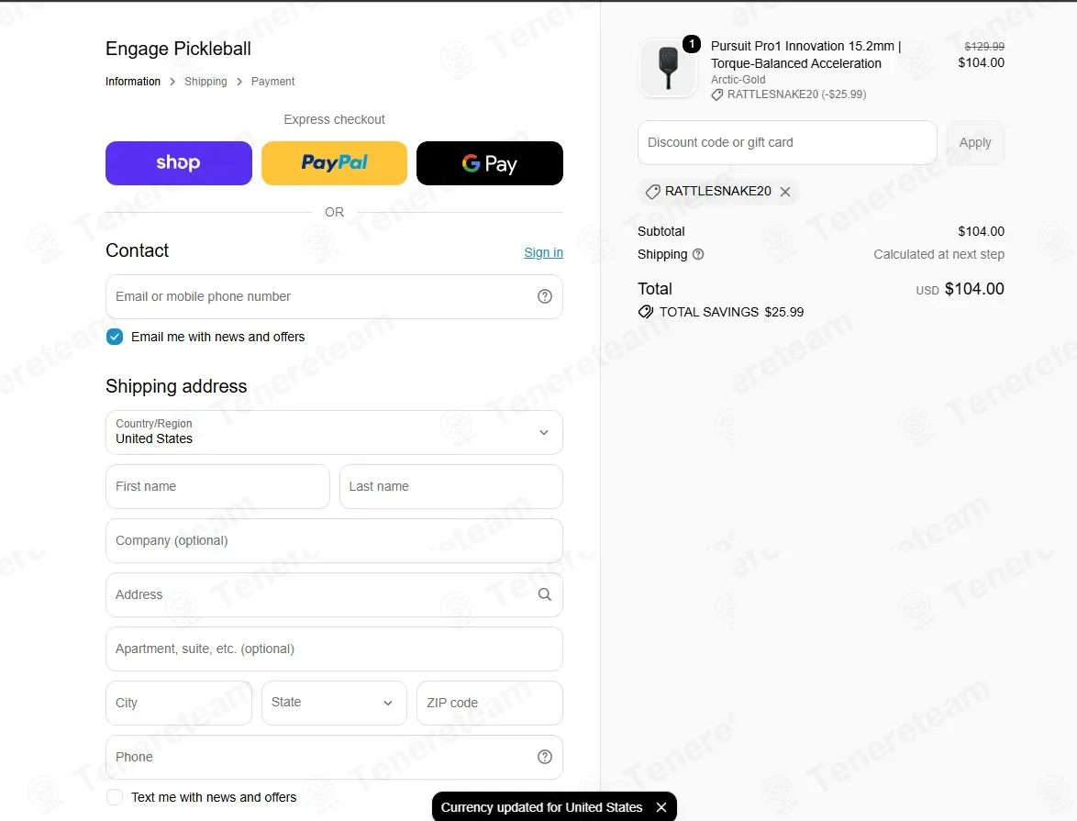Viewport: 1077px width, 821px height.
Task: Dismiss the Currency updated notification
Action: pos(661,807)
